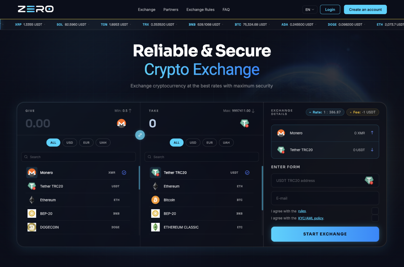Click the magnifier icon in the Take search box
Viewport: 404px width, 267px height.
tap(149, 157)
